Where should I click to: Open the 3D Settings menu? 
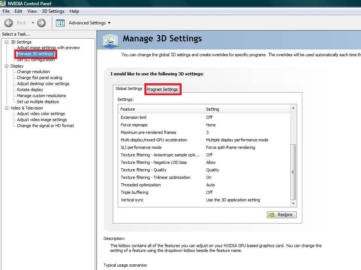(53, 11)
